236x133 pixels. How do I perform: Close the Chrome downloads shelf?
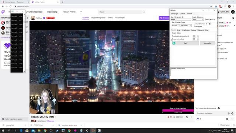(233, 125)
